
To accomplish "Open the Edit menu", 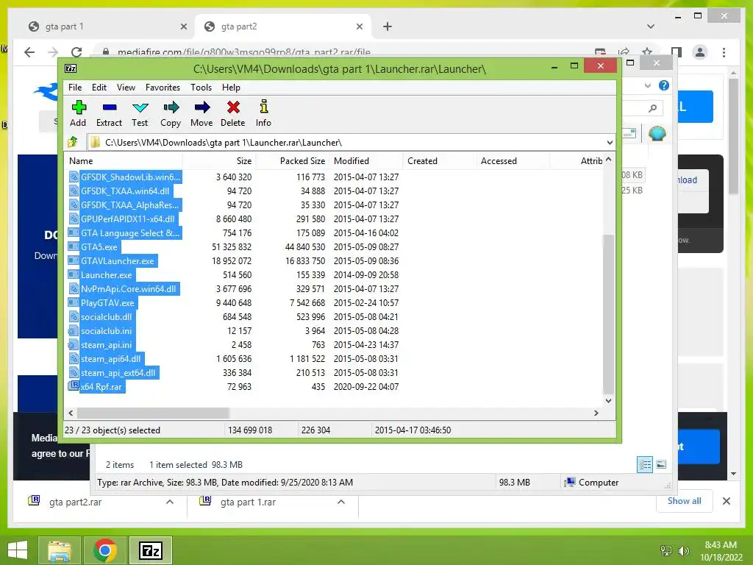I will [99, 88].
